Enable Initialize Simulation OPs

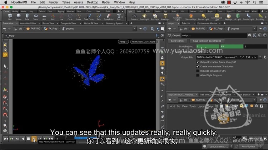[198, 71]
